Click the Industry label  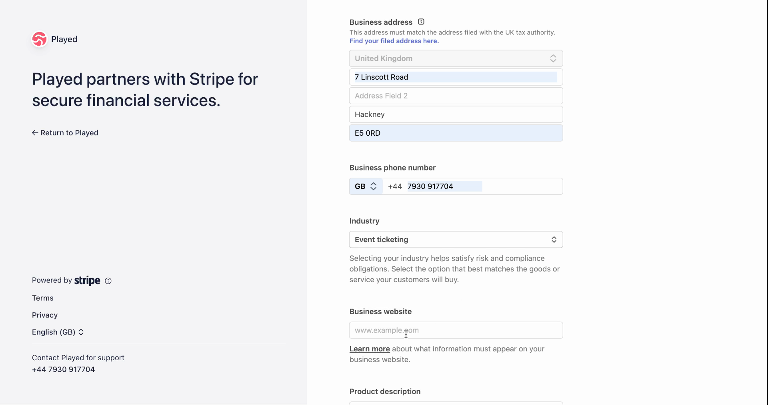pyautogui.click(x=364, y=221)
